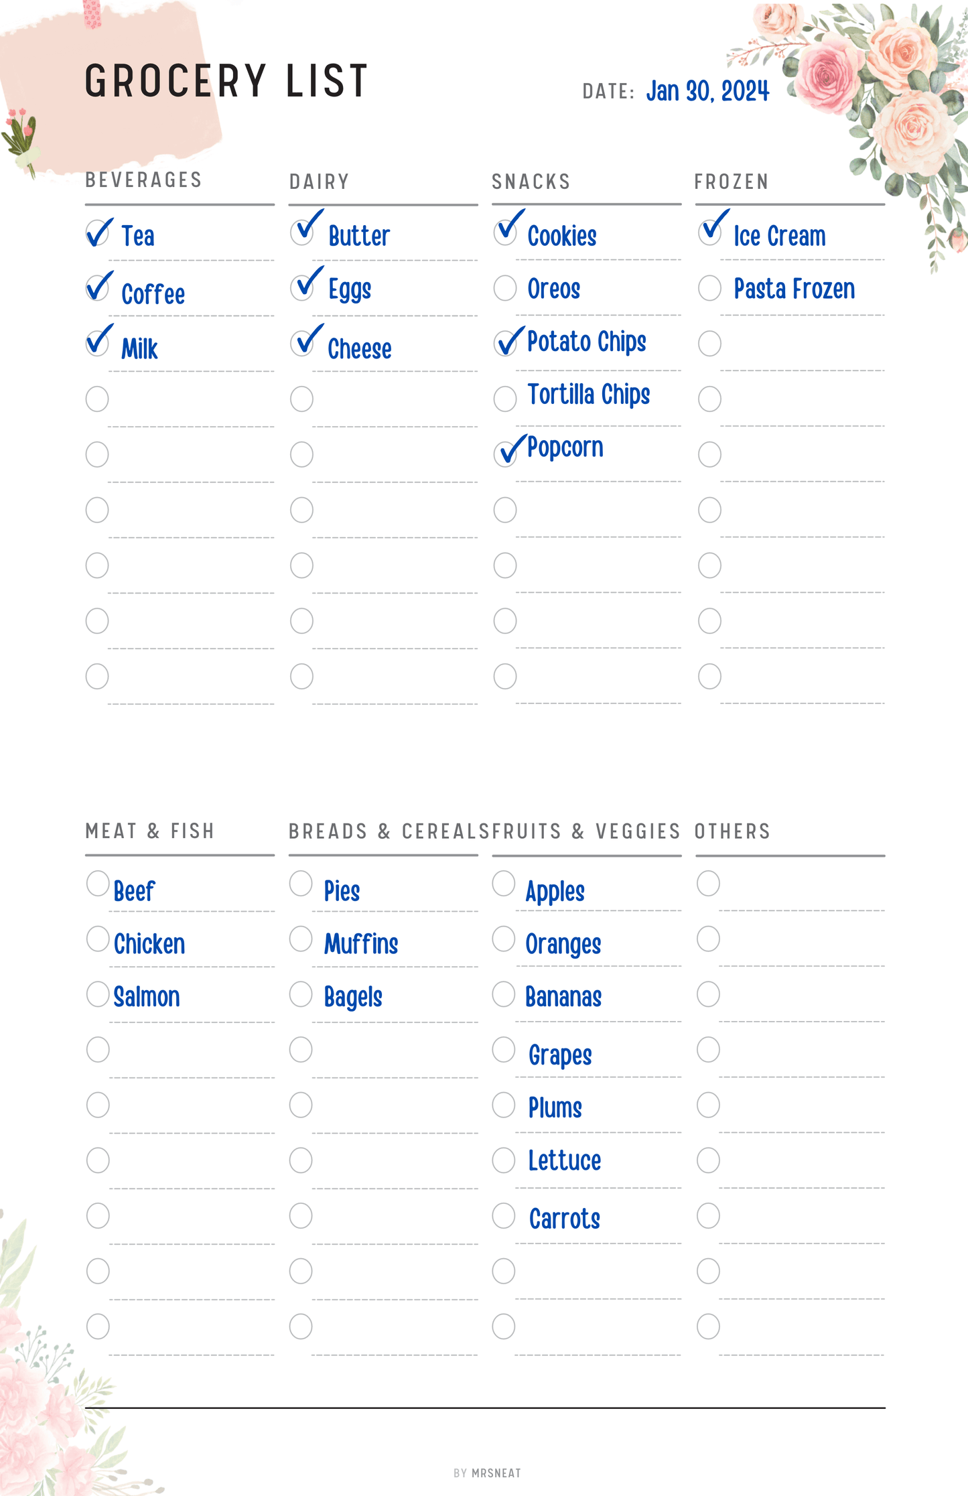Select the Potato Chips text entry
The width and height of the screenshot is (968, 1496).
[586, 342]
